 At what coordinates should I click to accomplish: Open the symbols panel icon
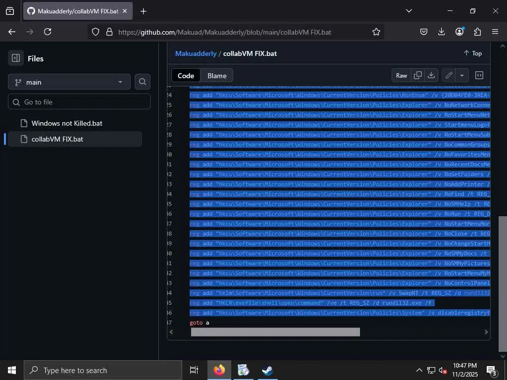coord(479,75)
